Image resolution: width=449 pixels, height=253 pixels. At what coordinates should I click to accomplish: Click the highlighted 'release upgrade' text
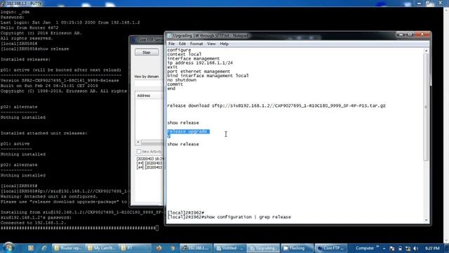[x=189, y=131]
